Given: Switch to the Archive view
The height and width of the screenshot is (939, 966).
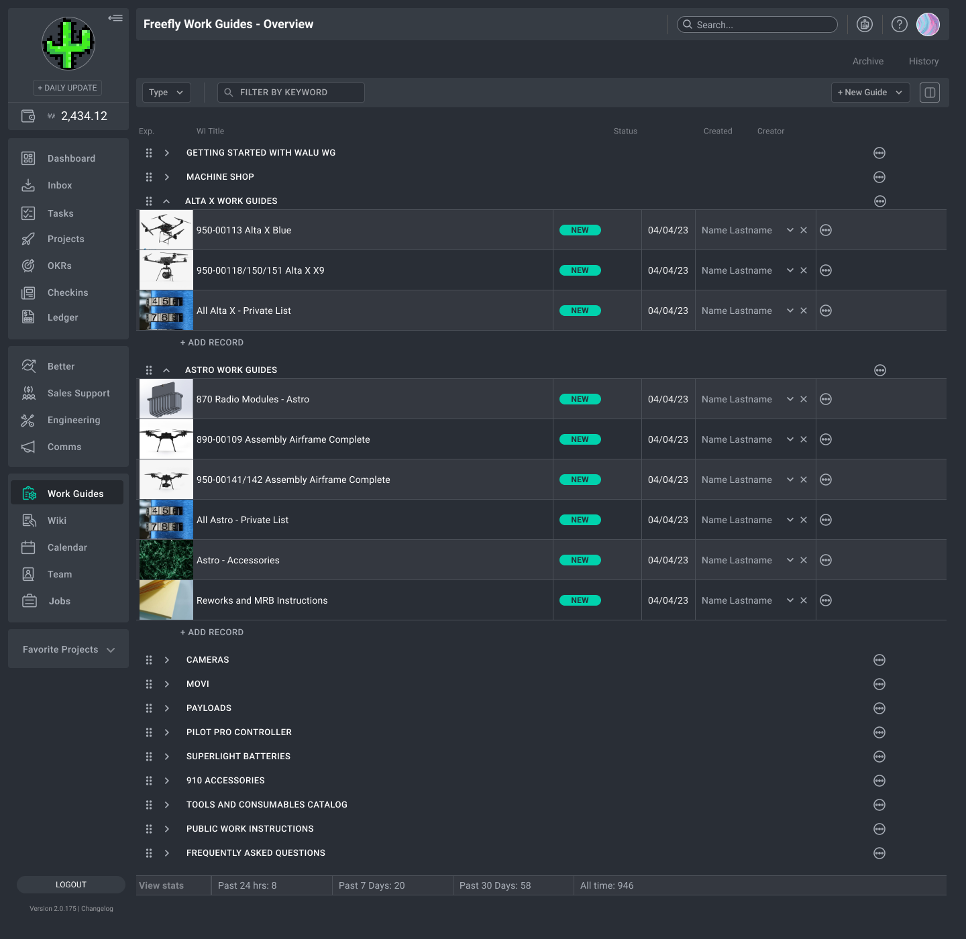Looking at the screenshot, I should coord(868,61).
